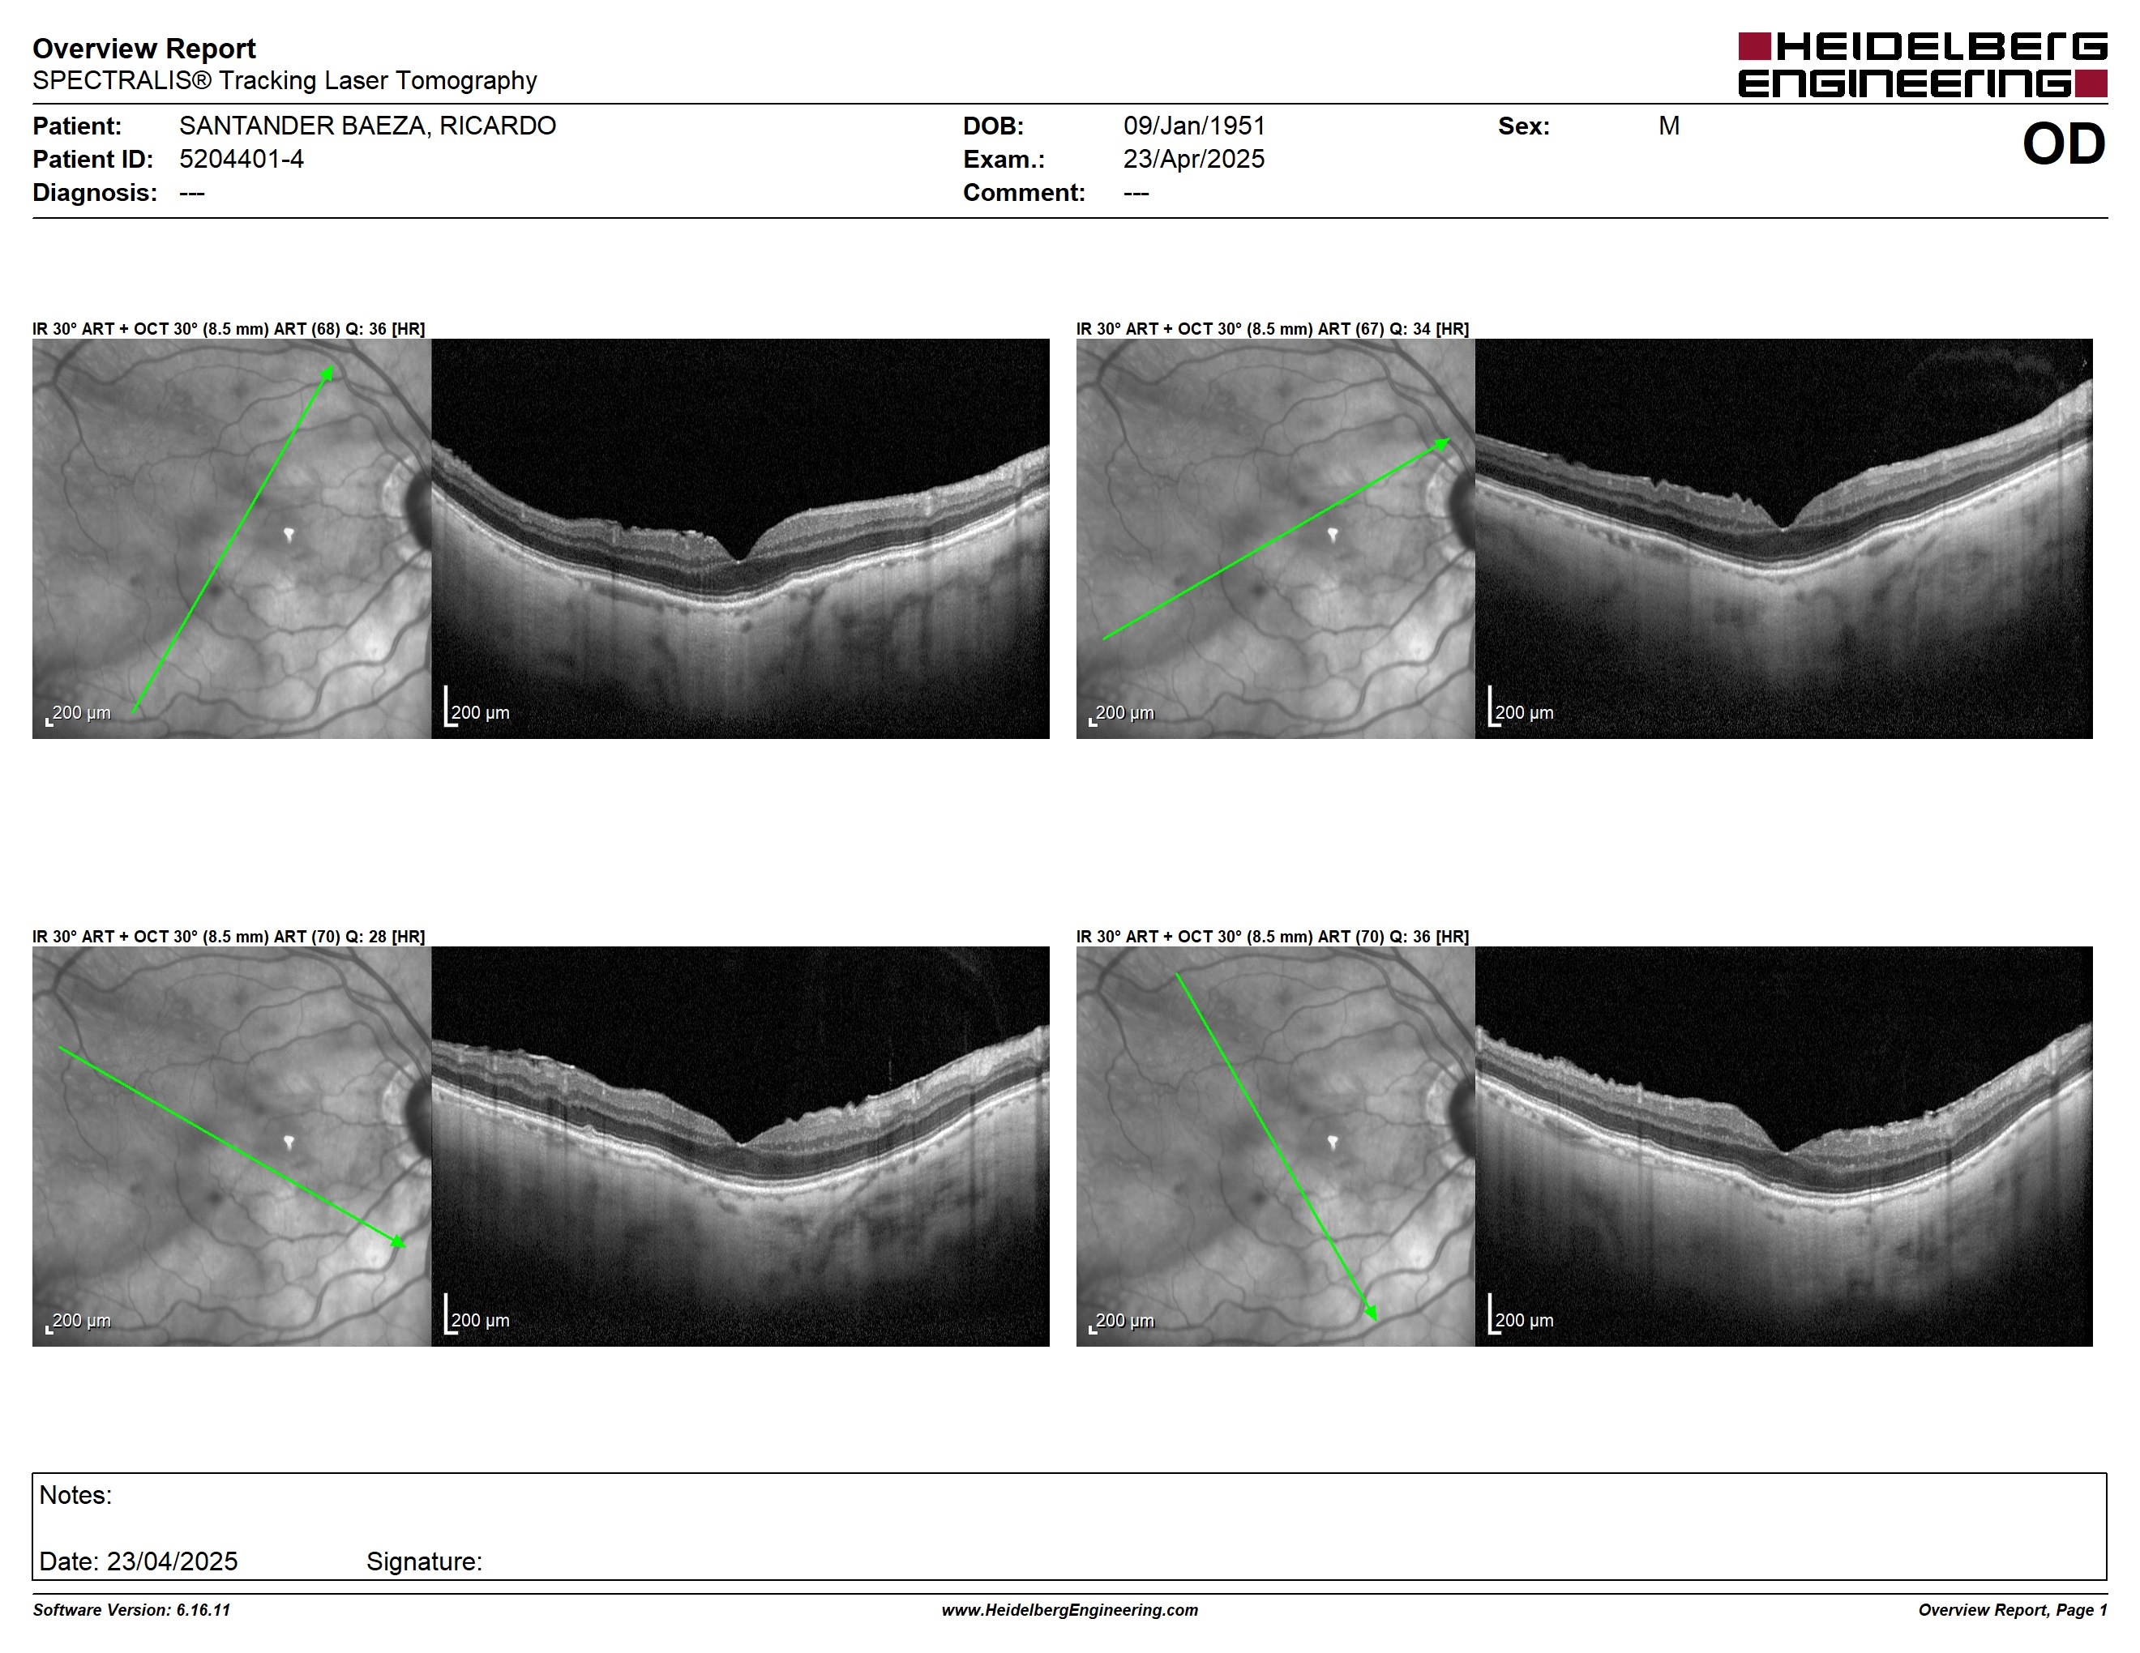Viewport: 2140px width, 1653px height.
Task: Click 200 µm scale marker on top-right fundus image
Action: point(1122,714)
